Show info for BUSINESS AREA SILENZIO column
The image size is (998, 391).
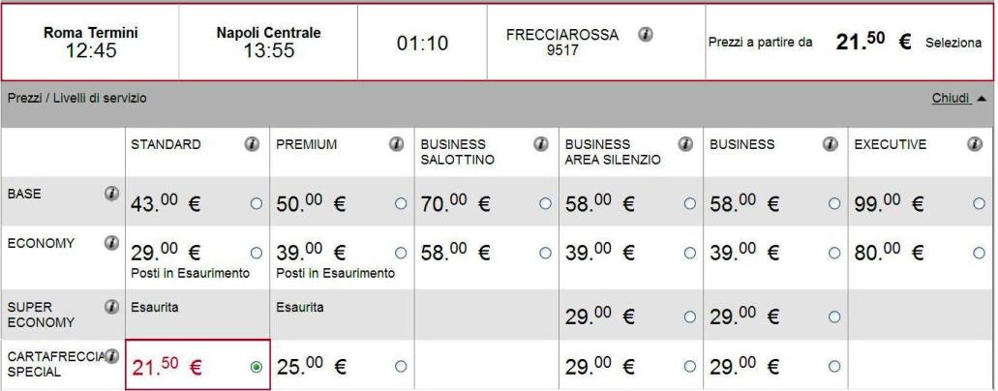685,144
